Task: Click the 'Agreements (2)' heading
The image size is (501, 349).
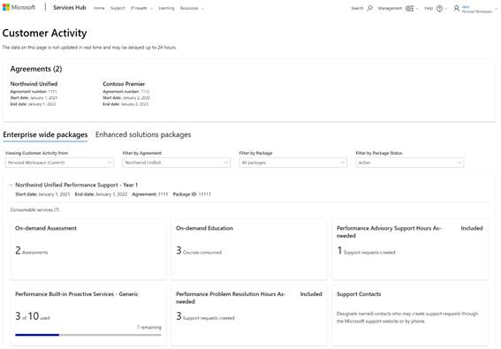Action: (36, 69)
